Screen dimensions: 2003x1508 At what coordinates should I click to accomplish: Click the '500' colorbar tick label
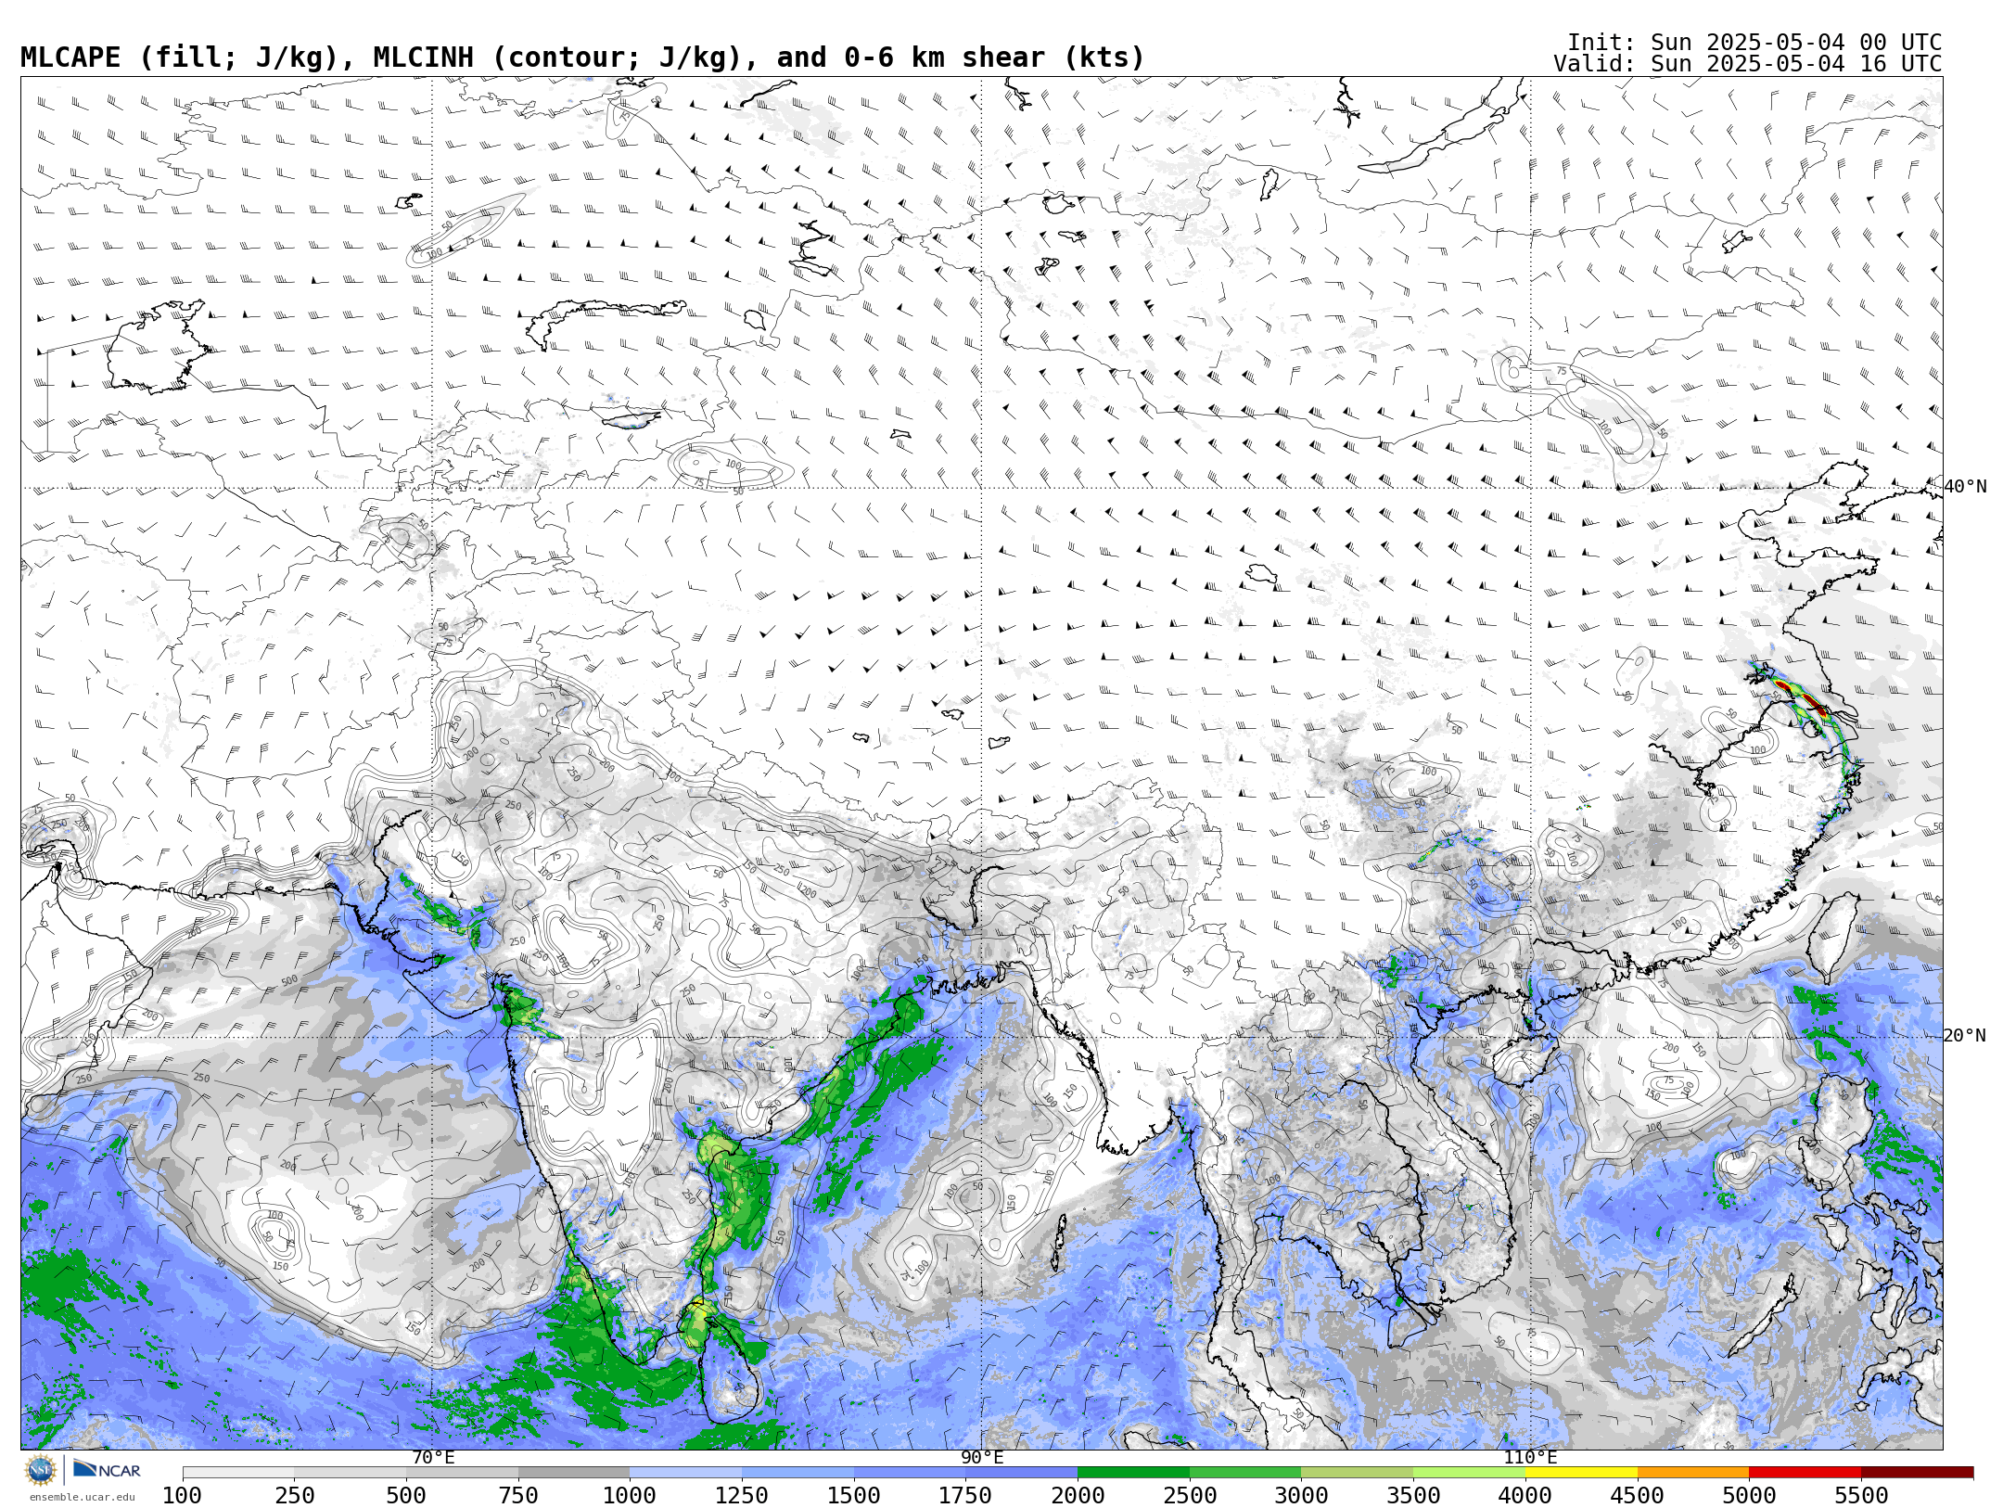406,1495
